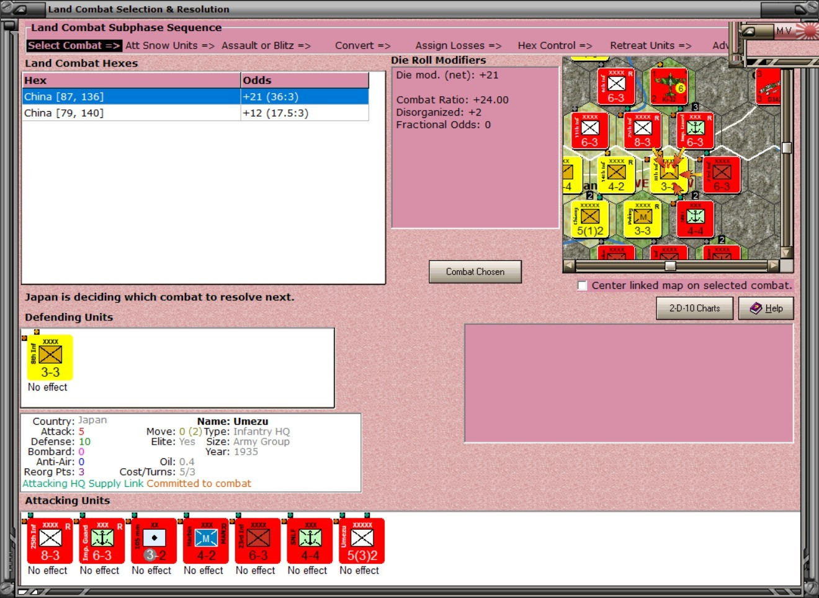Click the map vertical scrollbar thumb
819x598 pixels.
[x=787, y=148]
